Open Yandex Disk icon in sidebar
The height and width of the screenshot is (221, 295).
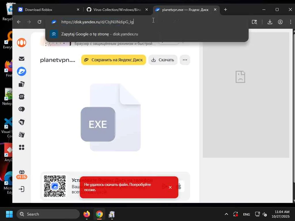22,71
